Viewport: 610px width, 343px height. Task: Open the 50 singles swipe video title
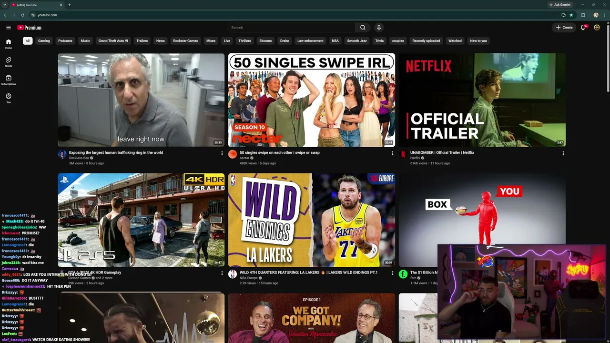pos(280,153)
